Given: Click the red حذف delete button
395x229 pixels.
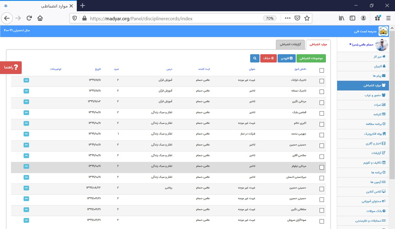Looking at the screenshot, I should 269,58.
